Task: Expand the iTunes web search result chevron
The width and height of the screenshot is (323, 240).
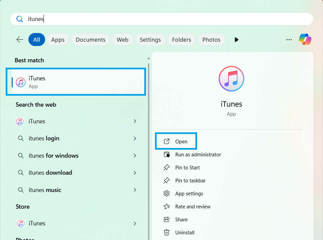Action: click(x=135, y=121)
